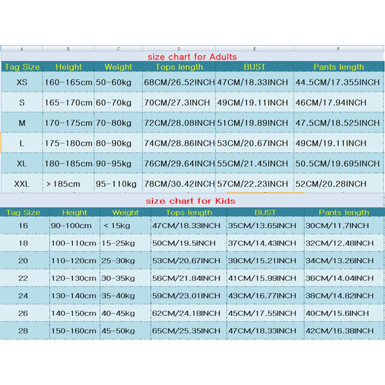Screen dimensions: 385x385
Task: Click kids tag size '28' cell
Action: point(24,331)
